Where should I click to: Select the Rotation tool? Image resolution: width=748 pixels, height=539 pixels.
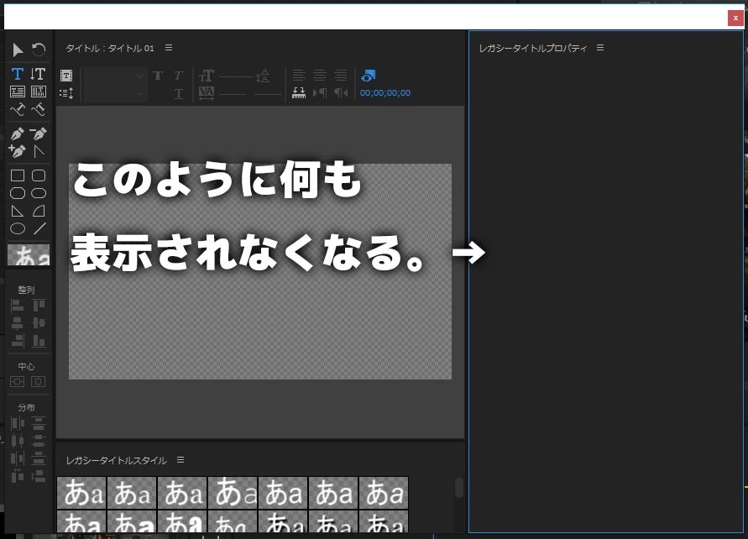point(38,50)
